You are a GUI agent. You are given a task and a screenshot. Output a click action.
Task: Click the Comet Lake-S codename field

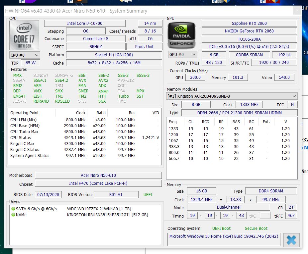(96, 38)
